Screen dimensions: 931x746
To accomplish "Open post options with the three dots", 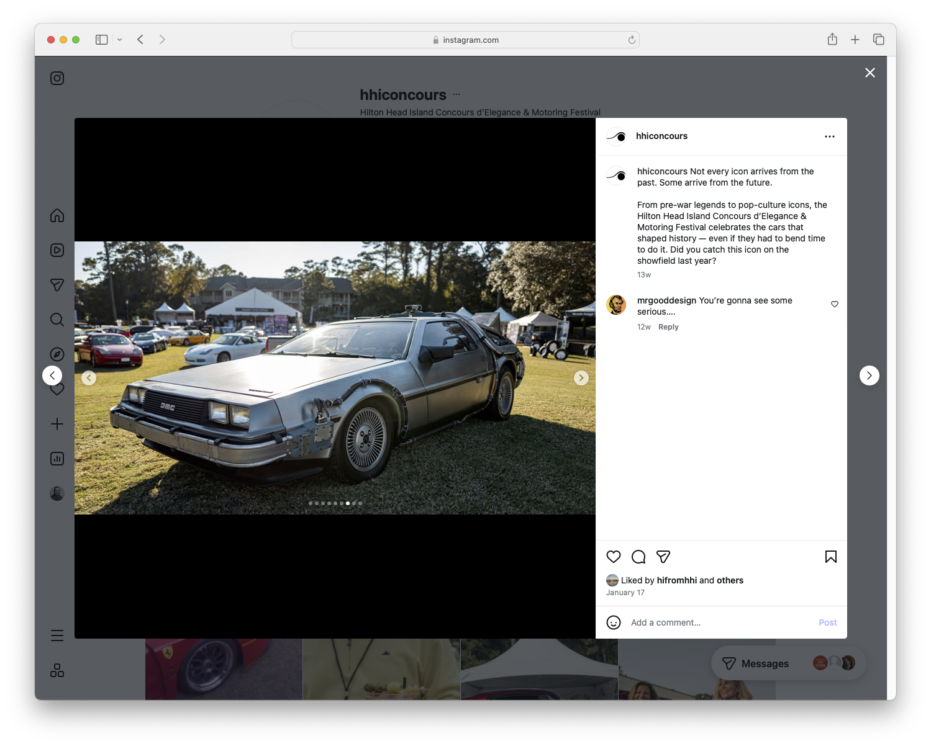I will pyautogui.click(x=830, y=136).
